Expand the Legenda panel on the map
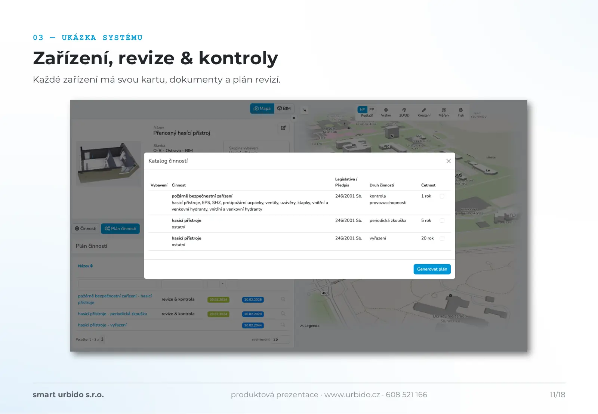The width and height of the screenshot is (598, 414). click(x=310, y=326)
